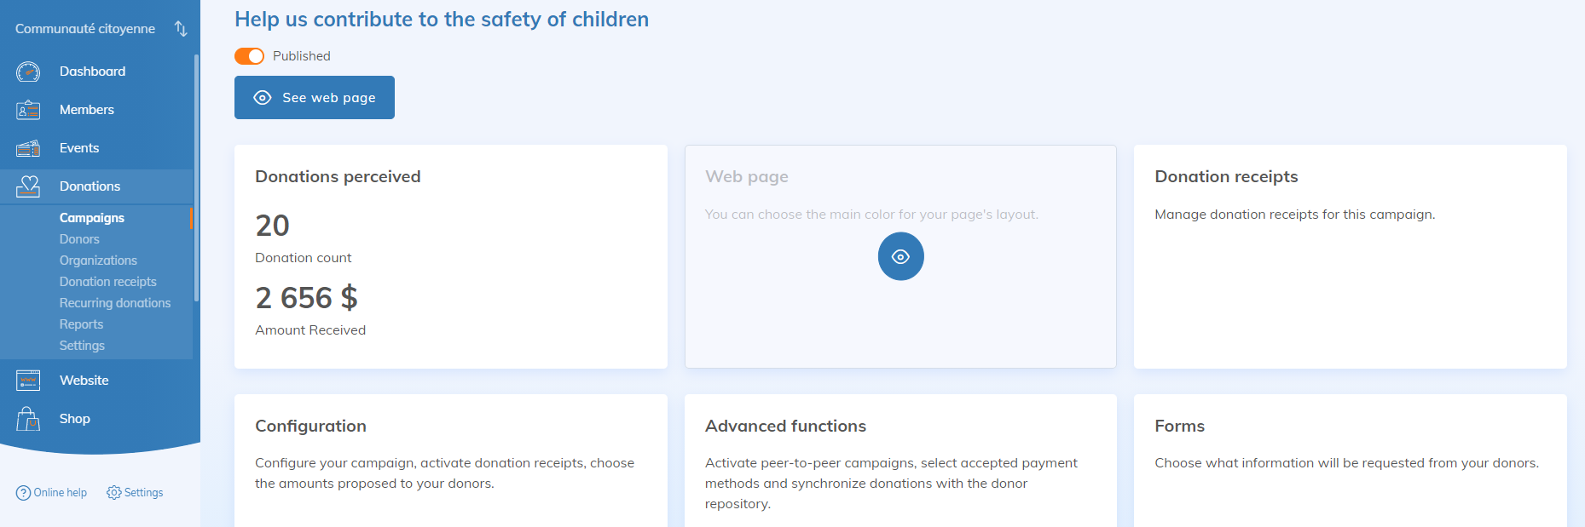Image resolution: width=1585 pixels, height=527 pixels.
Task: Click the Donations heart-in-hand icon
Action: tap(28, 186)
